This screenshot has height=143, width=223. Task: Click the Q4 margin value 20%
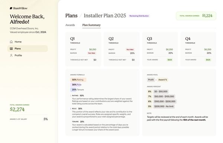[x=209, y=53]
